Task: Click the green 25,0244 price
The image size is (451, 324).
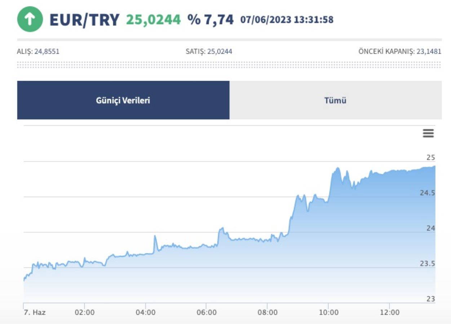Action: pyautogui.click(x=153, y=19)
